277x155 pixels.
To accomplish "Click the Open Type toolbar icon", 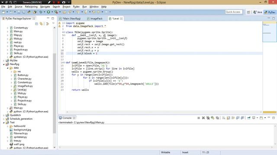I will tap(64, 12).
